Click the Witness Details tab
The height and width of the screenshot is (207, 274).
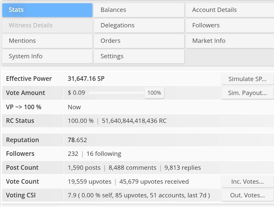click(47, 26)
